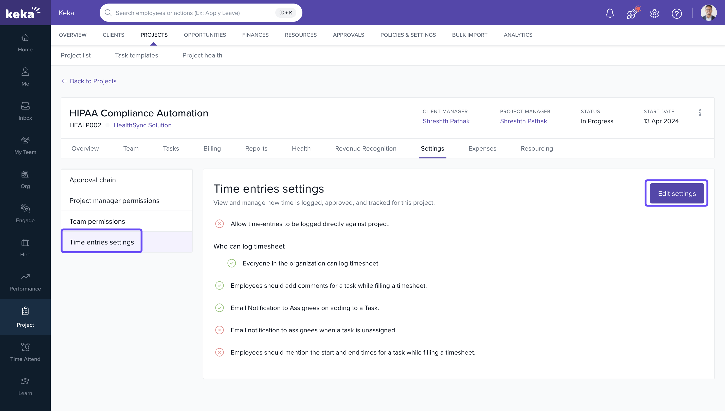This screenshot has width=725, height=411.
Task: Click the Performance sidebar icon
Action: click(x=25, y=282)
